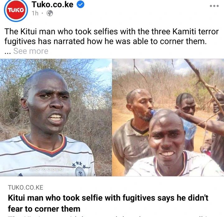Image resolution: width=224 pixels, height=217 pixels.
Task: Open the Tuko red logo profile picture
Action: (x=16, y=10)
